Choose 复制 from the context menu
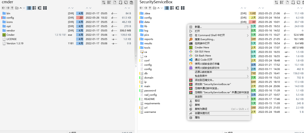The width and height of the screenshot is (304, 133). (219, 105)
